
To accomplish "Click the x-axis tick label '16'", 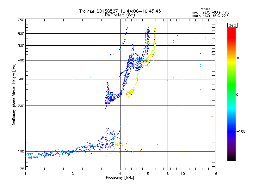I will [x=215, y=174].
